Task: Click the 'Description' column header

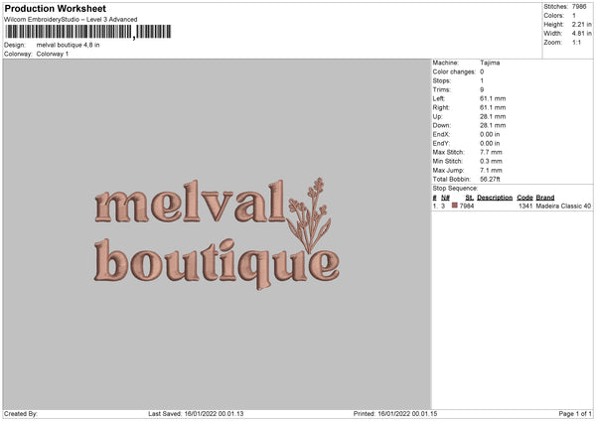Action: tap(495, 198)
